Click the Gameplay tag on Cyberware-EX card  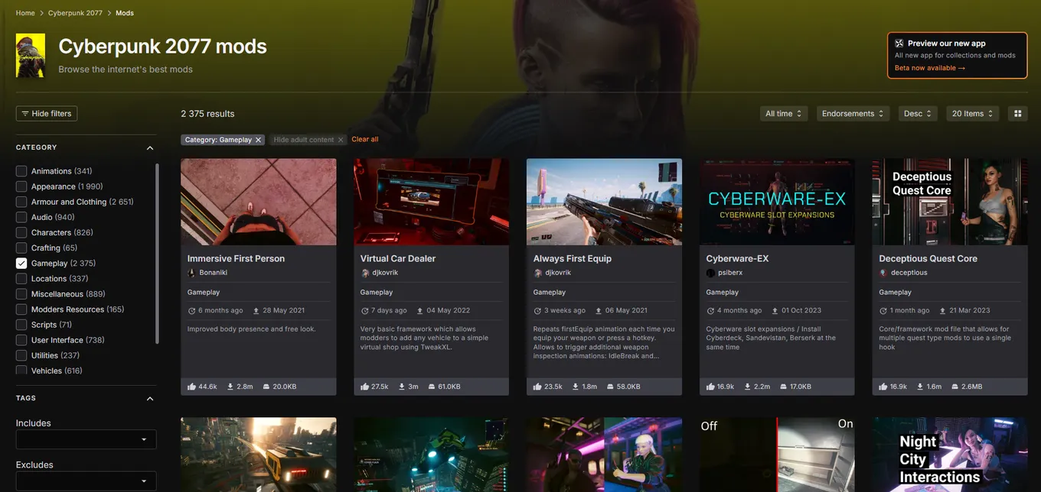pos(723,293)
